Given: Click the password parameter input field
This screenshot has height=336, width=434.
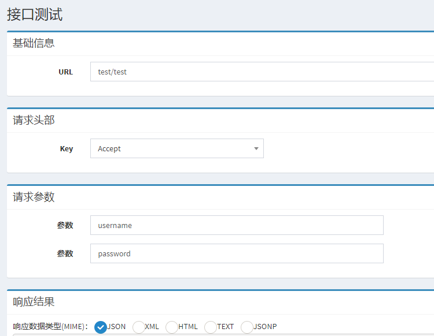Looking at the screenshot, I should point(237,253).
